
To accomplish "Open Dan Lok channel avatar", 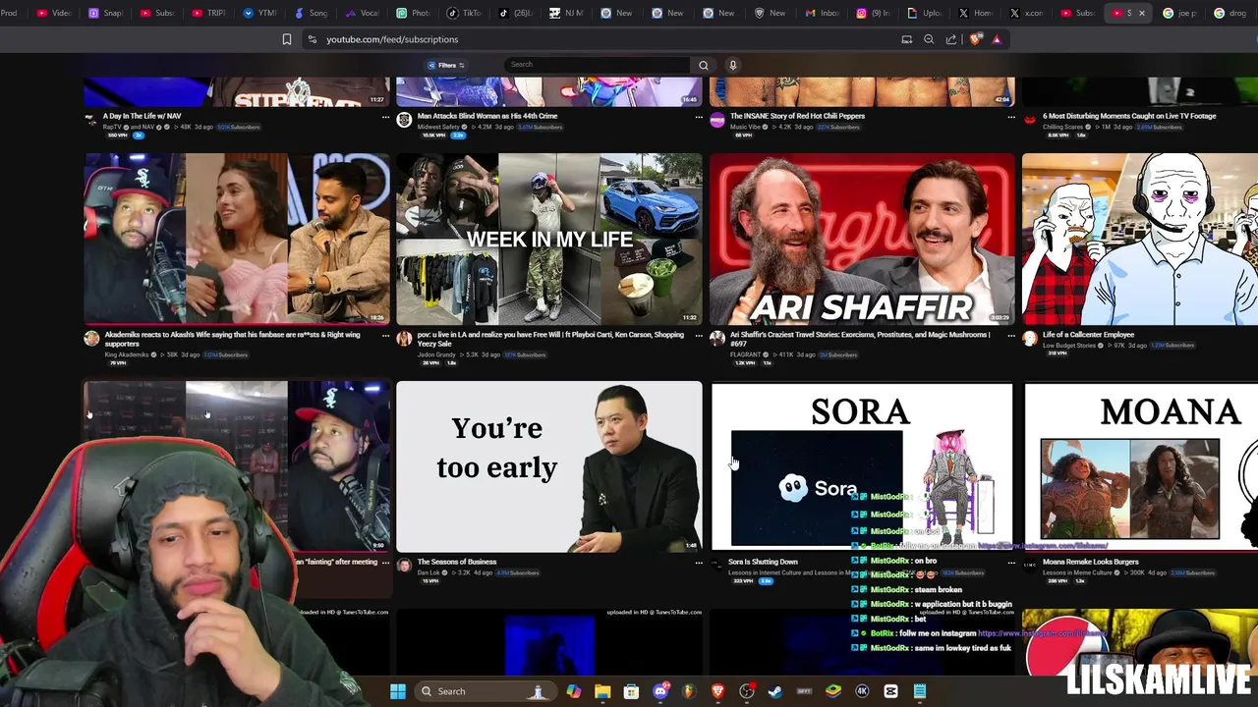I will pos(404,566).
